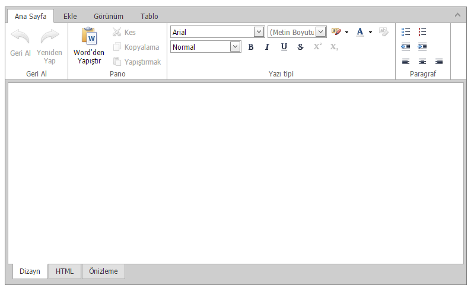Open the font color picker arrow
This screenshot has width=474, height=291.
click(370, 32)
